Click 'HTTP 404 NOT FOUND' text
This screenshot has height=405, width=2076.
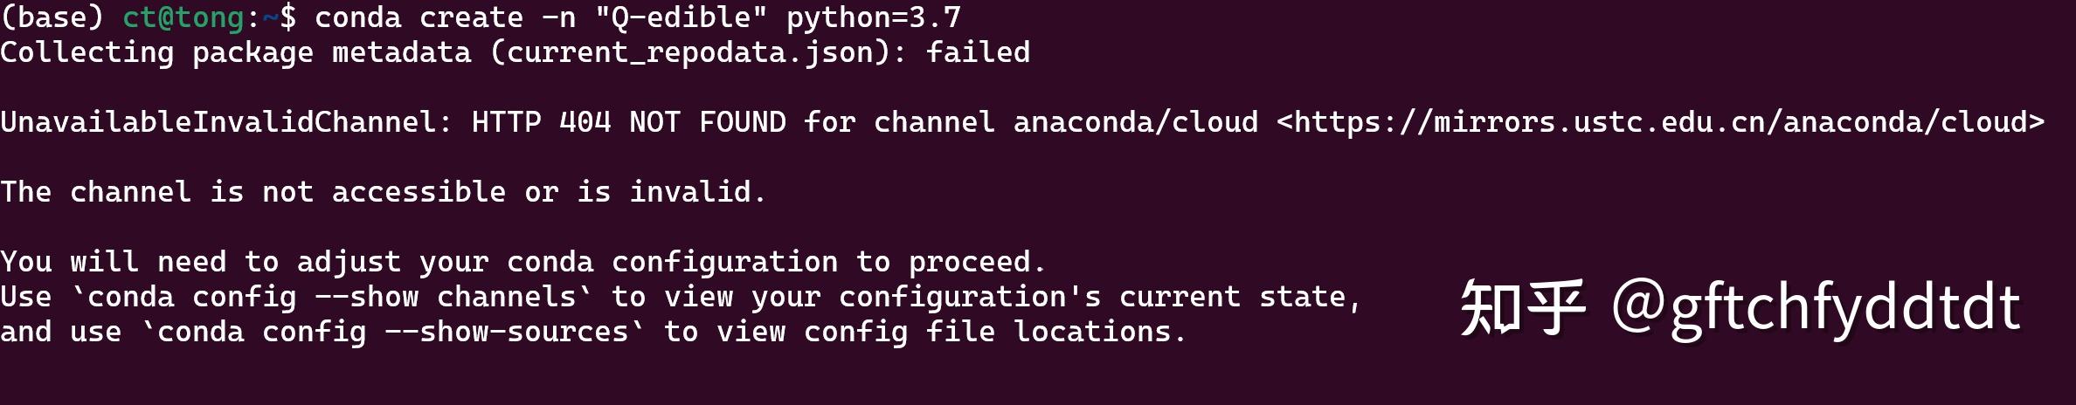coord(628,122)
